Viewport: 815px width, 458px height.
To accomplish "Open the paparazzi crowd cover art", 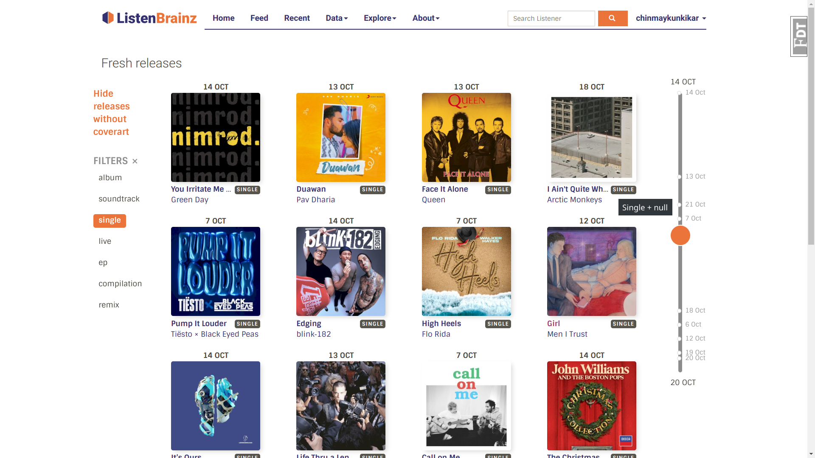I will click(x=341, y=406).
